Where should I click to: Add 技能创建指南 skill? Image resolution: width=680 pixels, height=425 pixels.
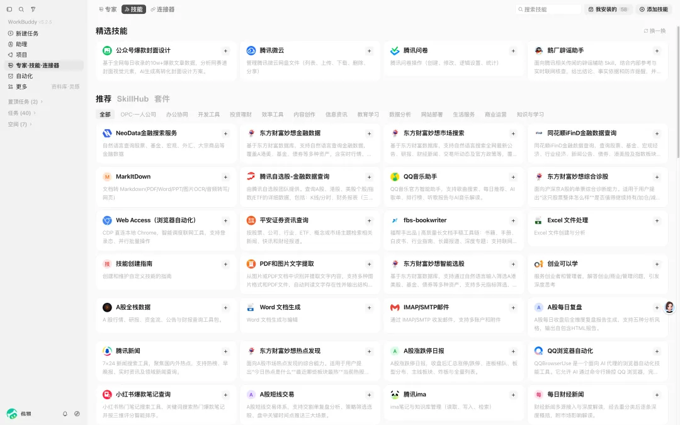coord(225,264)
